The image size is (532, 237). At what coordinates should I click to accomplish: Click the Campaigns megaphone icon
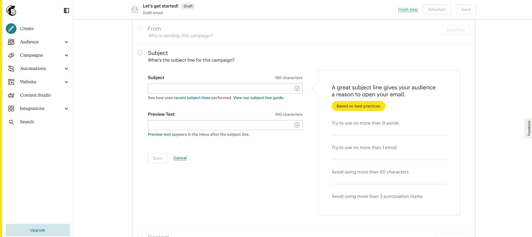(x=11, y=55)
